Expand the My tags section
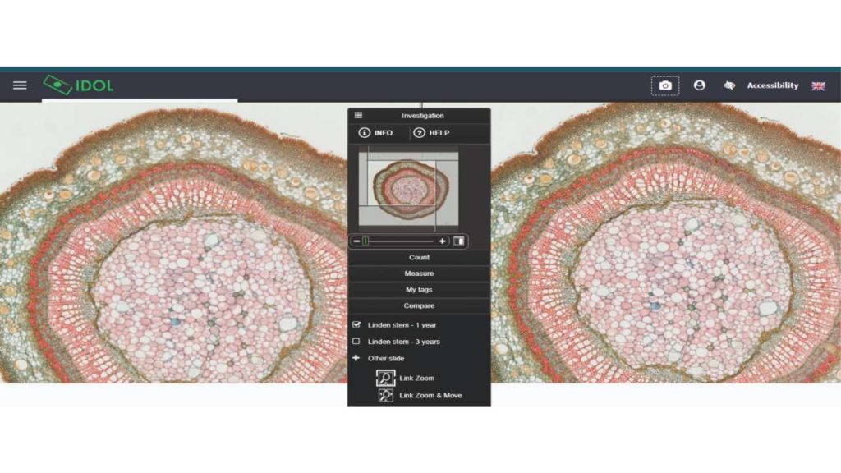 pyautogui.click(x=419, y=290)
